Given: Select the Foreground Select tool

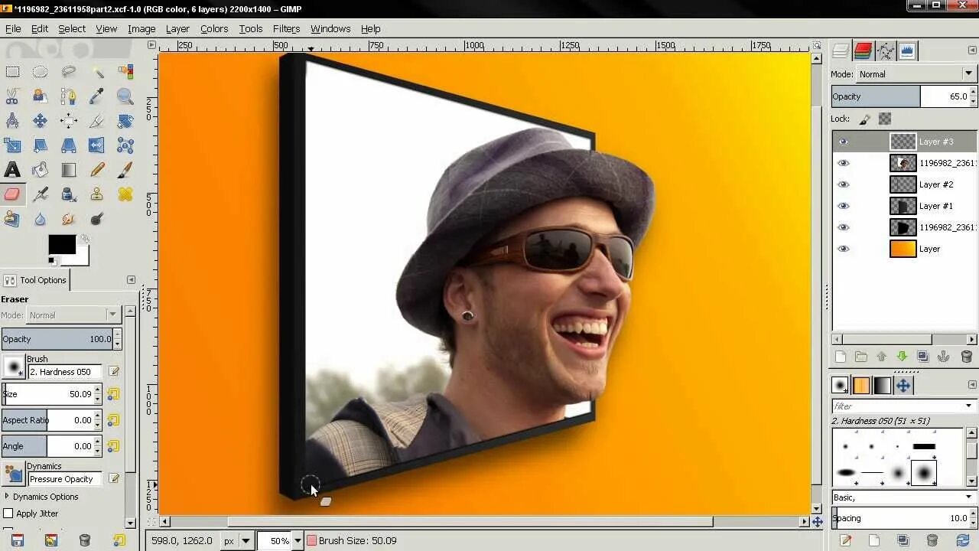Looking at the screenshot, I should click(x=40, y=96).
